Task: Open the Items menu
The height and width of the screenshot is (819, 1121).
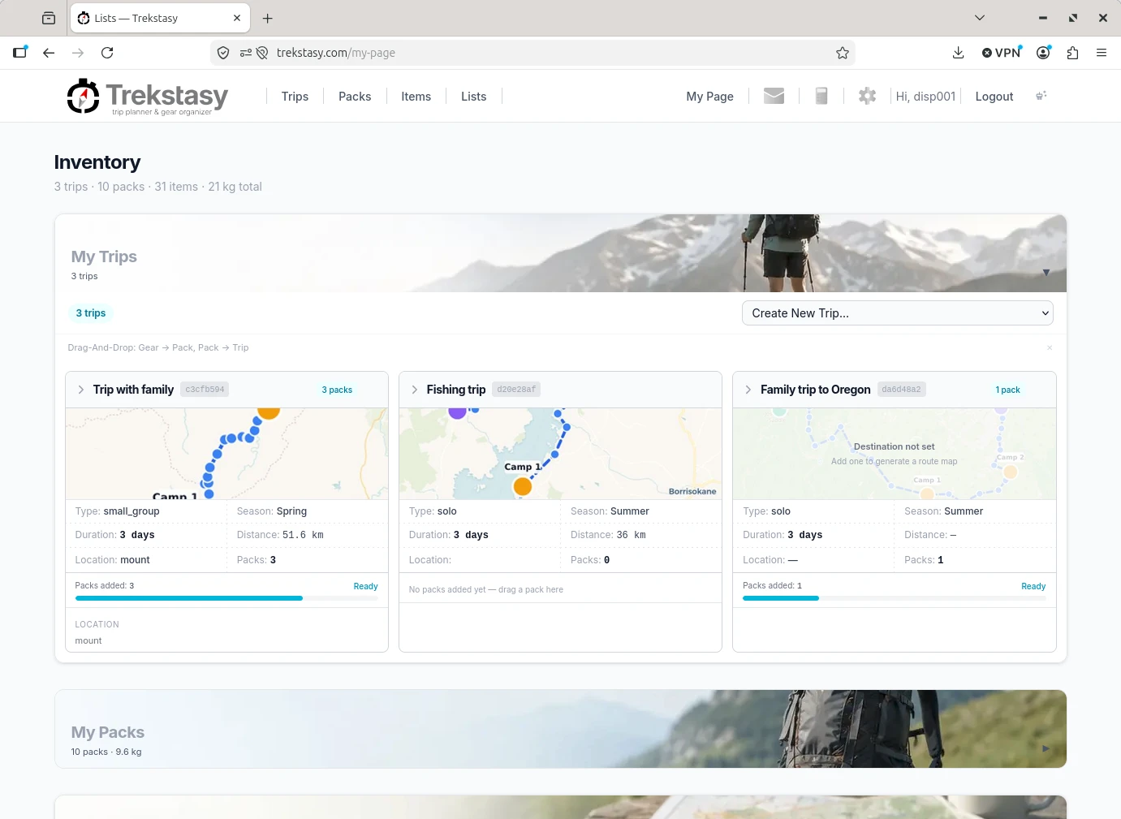Action: coord(416,97)
